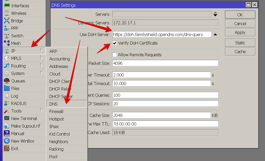265x161 pixels.
Task: Click the Use DoH Server URL field
Action: point(162,34)
